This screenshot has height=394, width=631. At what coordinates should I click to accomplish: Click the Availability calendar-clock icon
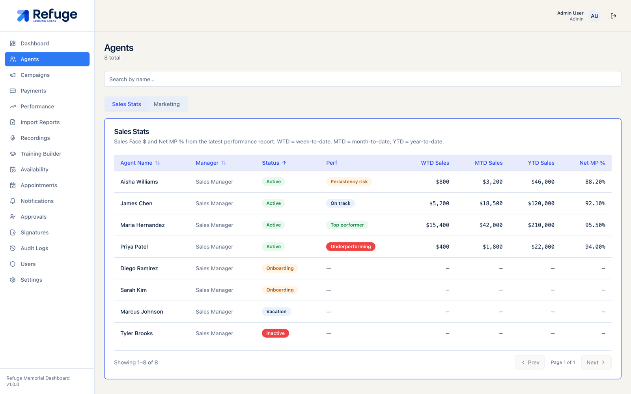[13, 169]
